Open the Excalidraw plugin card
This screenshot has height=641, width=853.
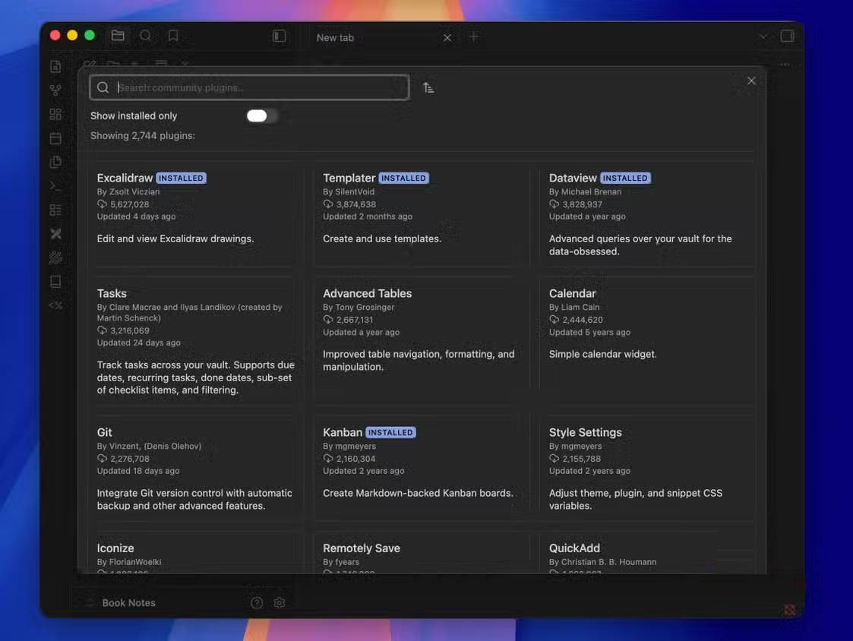pos(196,213)
